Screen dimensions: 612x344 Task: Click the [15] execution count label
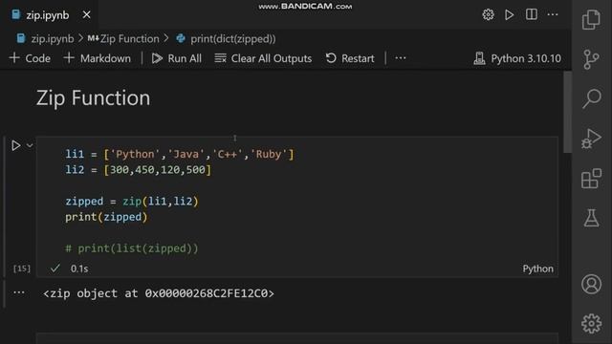coord(22,269)
